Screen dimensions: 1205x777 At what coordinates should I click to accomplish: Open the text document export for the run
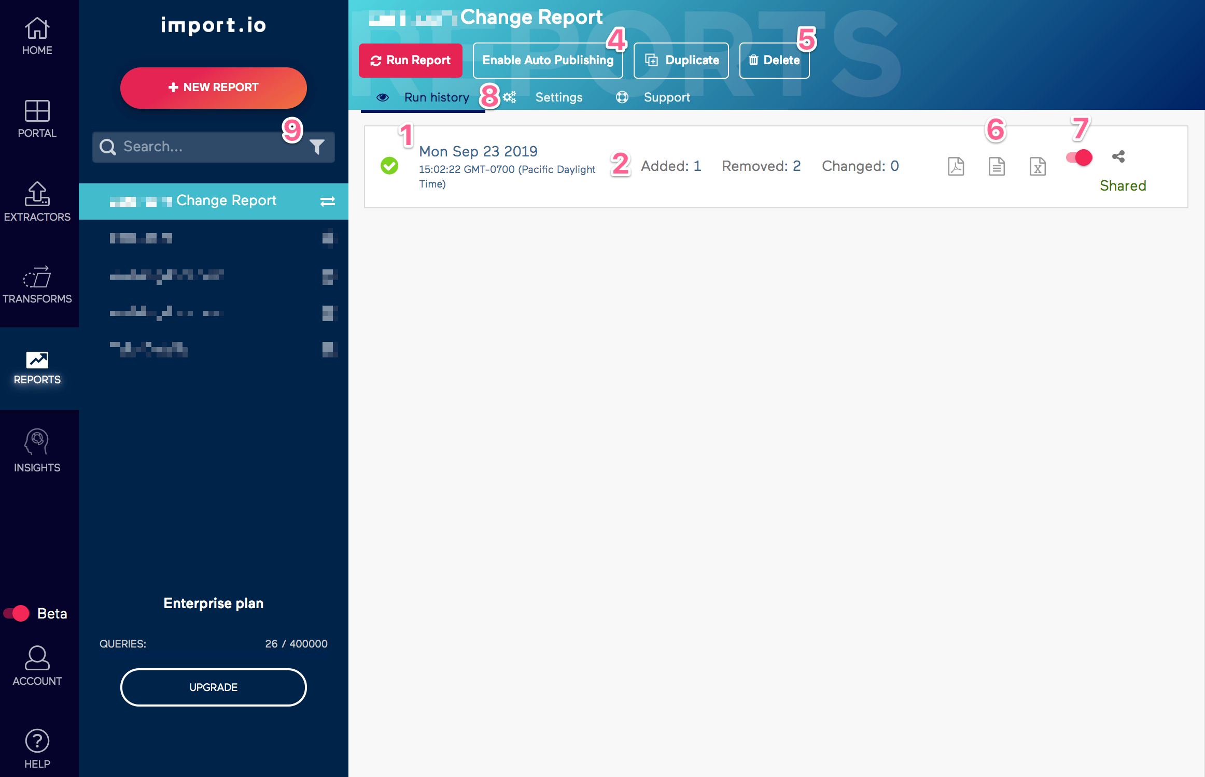997,166
